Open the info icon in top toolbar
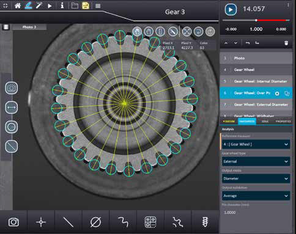This screenshot has width=296, height=234. (62, 5)
